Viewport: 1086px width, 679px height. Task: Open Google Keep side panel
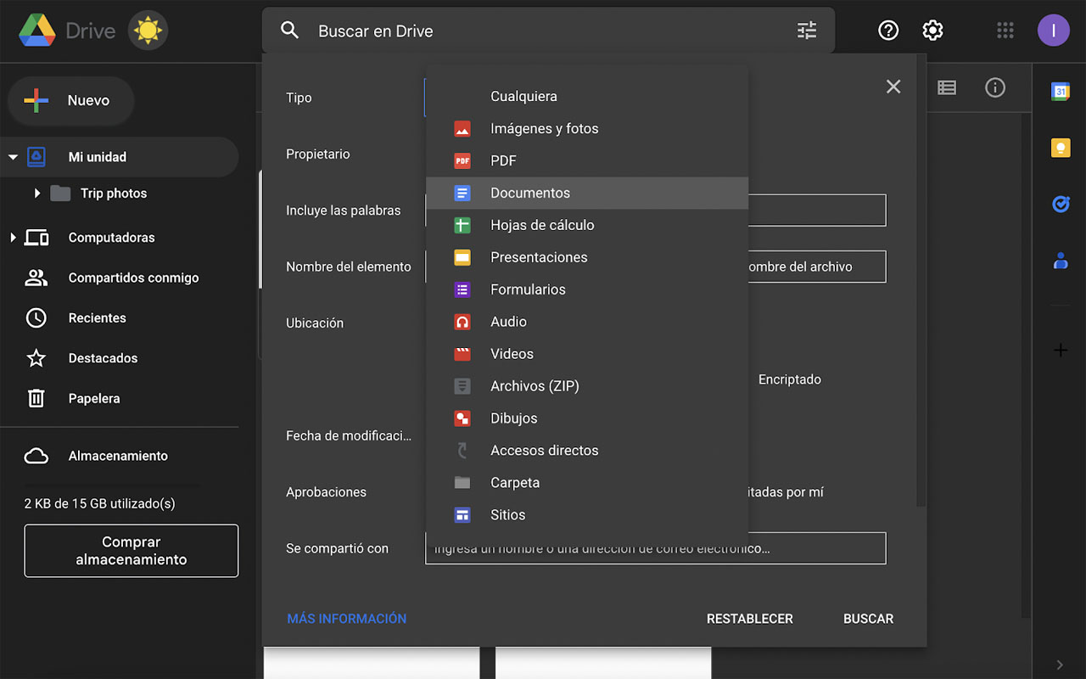(1061, 148)
